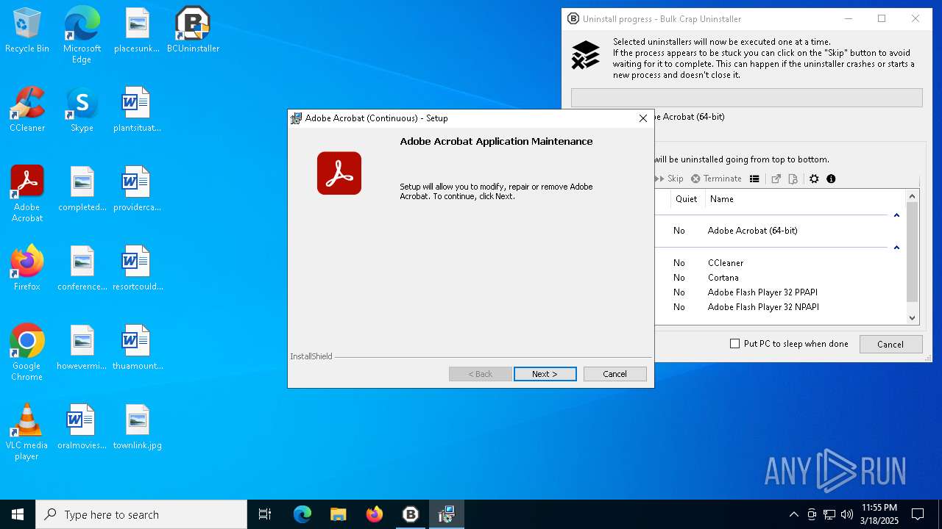Open the Windows Start menu
This screenshot has width=942, height=529.
click(x=18, y=514)
